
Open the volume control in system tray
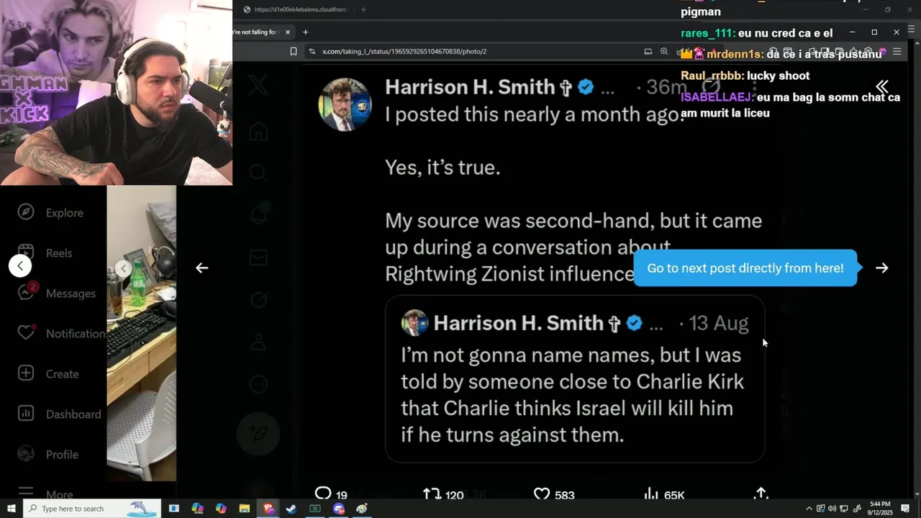[832, 509]
